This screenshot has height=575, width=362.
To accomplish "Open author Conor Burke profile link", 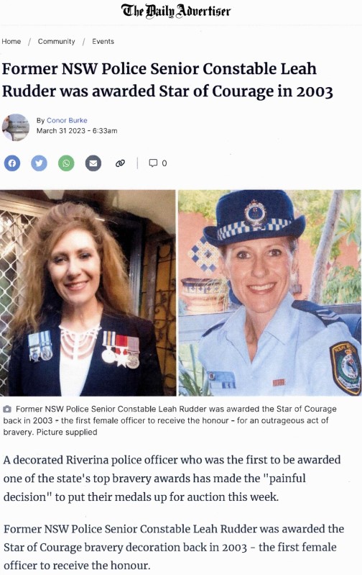I will pyautogui.click(x=67, y=120).
